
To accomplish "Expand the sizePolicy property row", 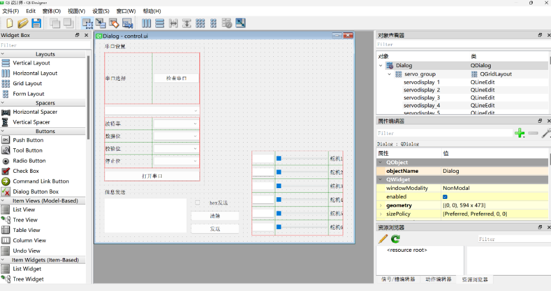I will tap(381, 214).
